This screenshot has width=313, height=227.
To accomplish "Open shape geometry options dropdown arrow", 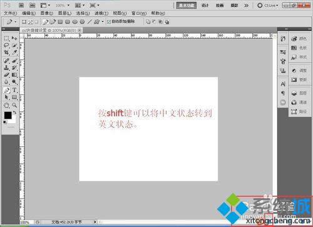I will coord(103,22).
